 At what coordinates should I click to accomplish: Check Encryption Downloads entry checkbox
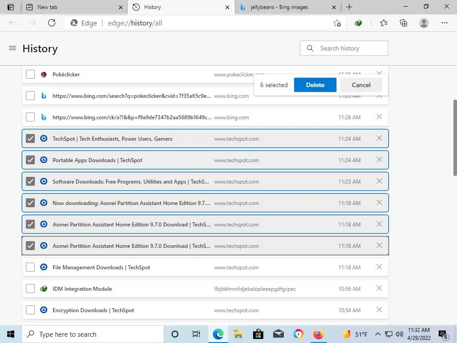(x=30, y=310)
